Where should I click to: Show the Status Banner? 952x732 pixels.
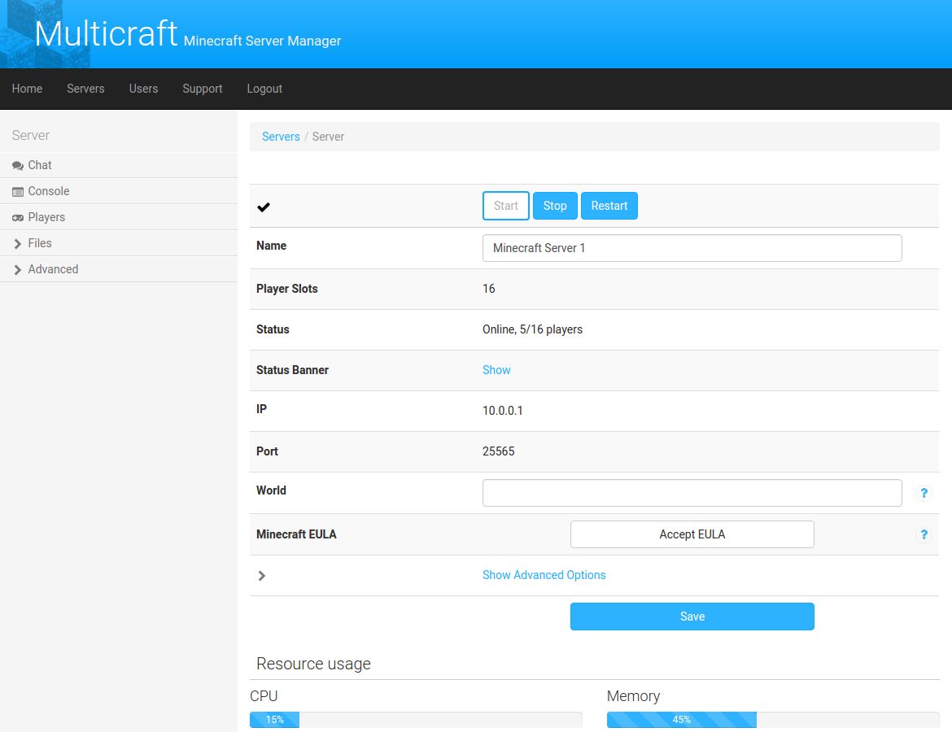coord(496,369)
